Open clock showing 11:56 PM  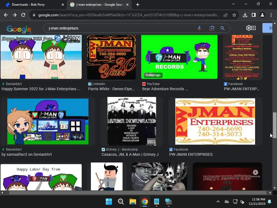pos(257,201)
